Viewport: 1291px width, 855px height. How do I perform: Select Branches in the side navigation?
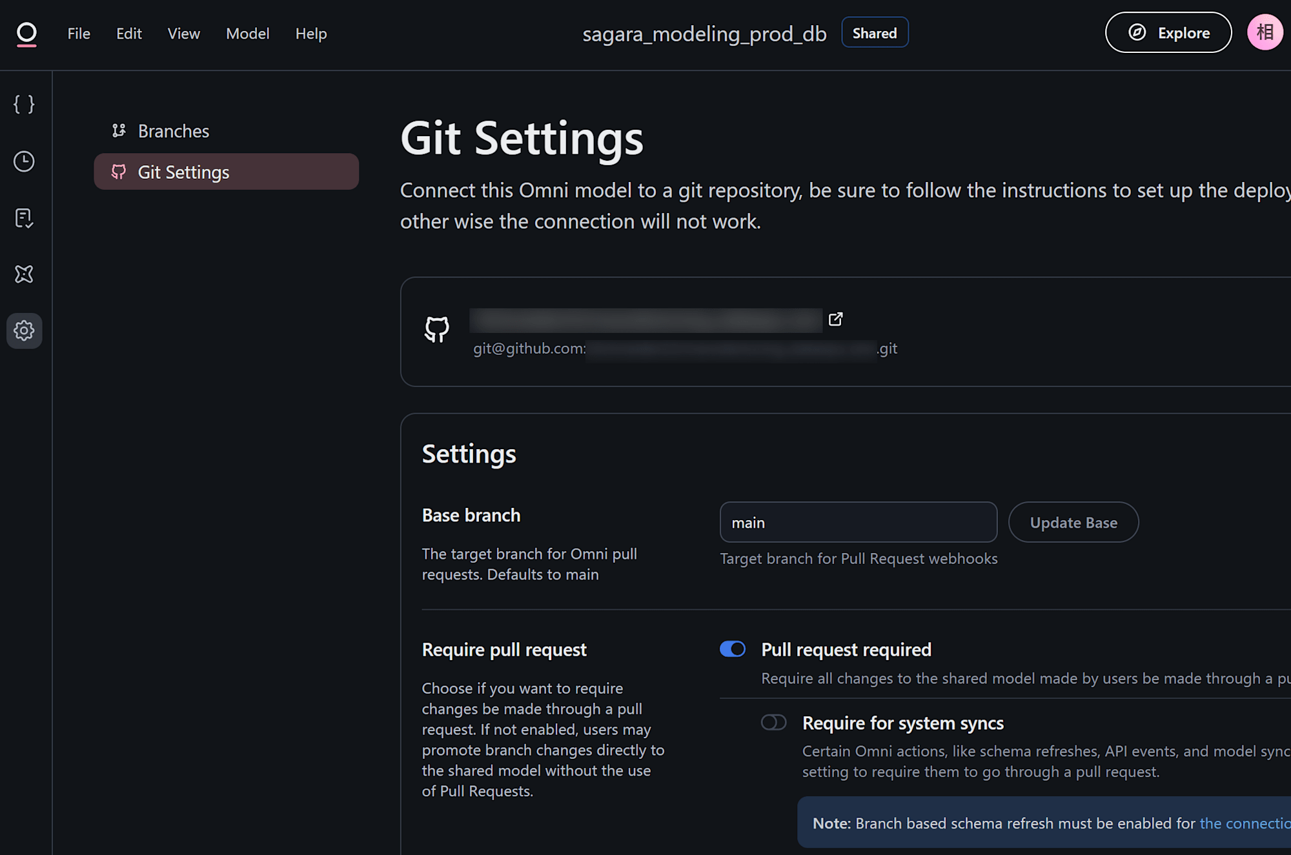[x=173, y=131]
